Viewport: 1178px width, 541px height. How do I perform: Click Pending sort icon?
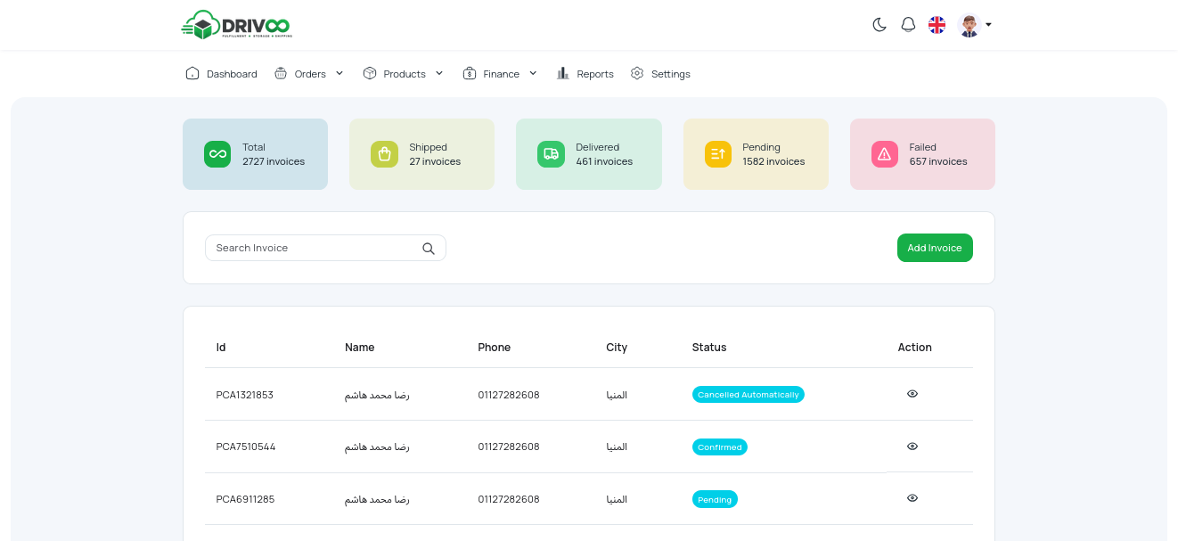click(718, 154)
